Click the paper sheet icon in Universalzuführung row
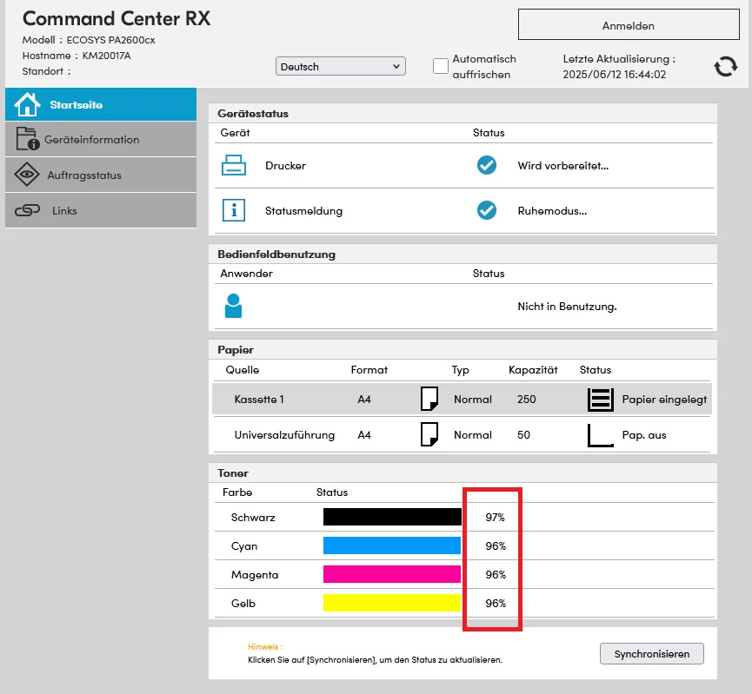Image resolution: width=752 pixels, height=694 pixels. tap(429, 434)
